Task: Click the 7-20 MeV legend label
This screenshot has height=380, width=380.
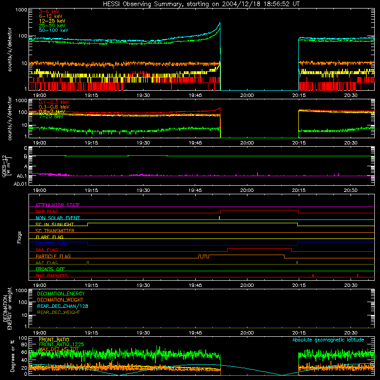Action: 51,116
